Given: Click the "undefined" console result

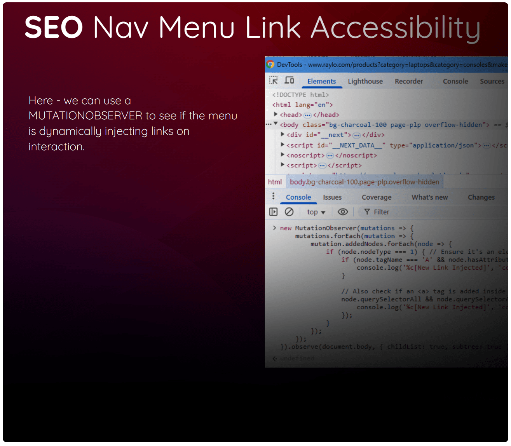Looking at the screenshot, I should 297,358.
